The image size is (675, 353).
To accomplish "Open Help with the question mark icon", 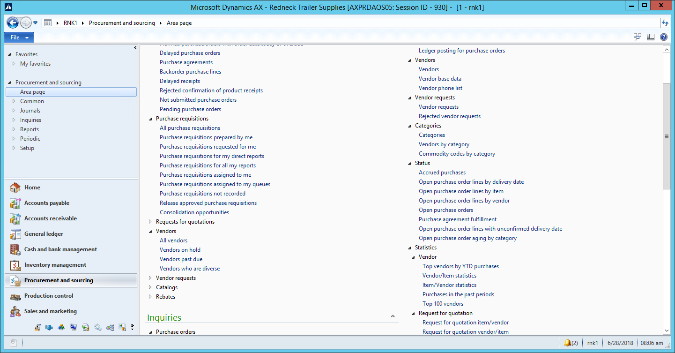I will click(x=664, y=37).
